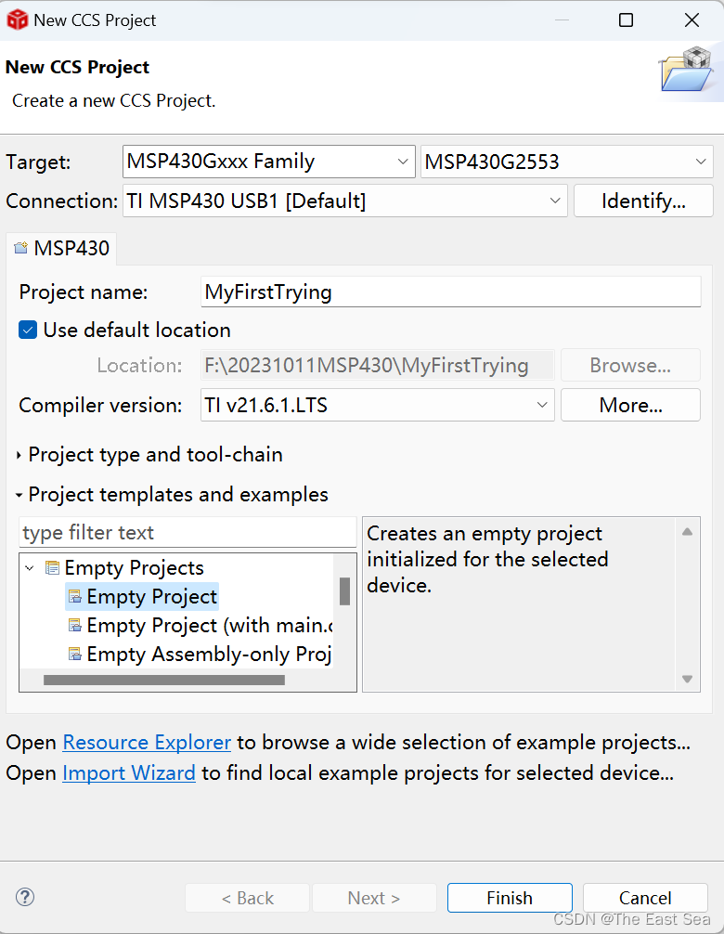Click the Empty Assembly-only Project icon
This screenshot has height=934, width=724.
(x=74, y=654)
